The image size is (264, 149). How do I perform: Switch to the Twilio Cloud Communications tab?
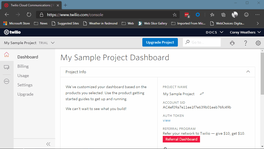tap(32, 5)
